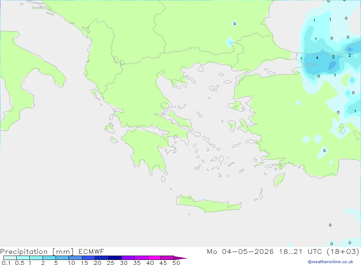Click the "15" legend scale label
This screenshot has width=361, height=265.
click(x=84, y=263)
